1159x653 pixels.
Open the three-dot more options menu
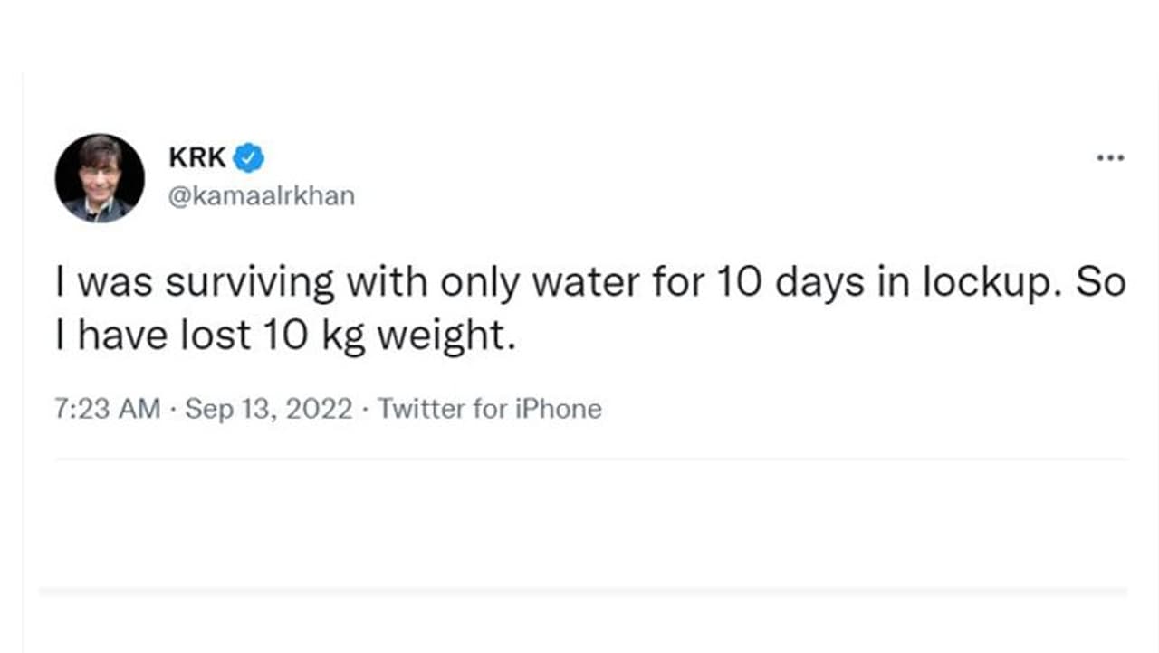click(1109, 158)
